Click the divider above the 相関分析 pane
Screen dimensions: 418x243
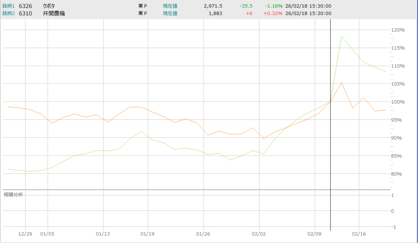coord(196,190)
